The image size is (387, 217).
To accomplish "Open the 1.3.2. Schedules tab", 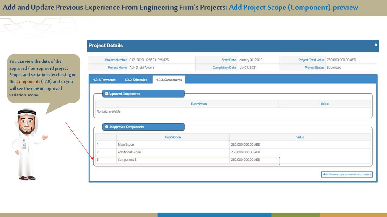I will pos(136,80).
